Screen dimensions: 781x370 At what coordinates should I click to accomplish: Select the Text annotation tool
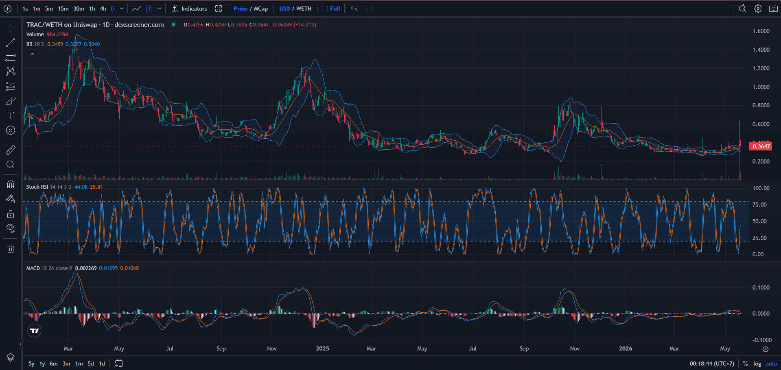[11, 115]
